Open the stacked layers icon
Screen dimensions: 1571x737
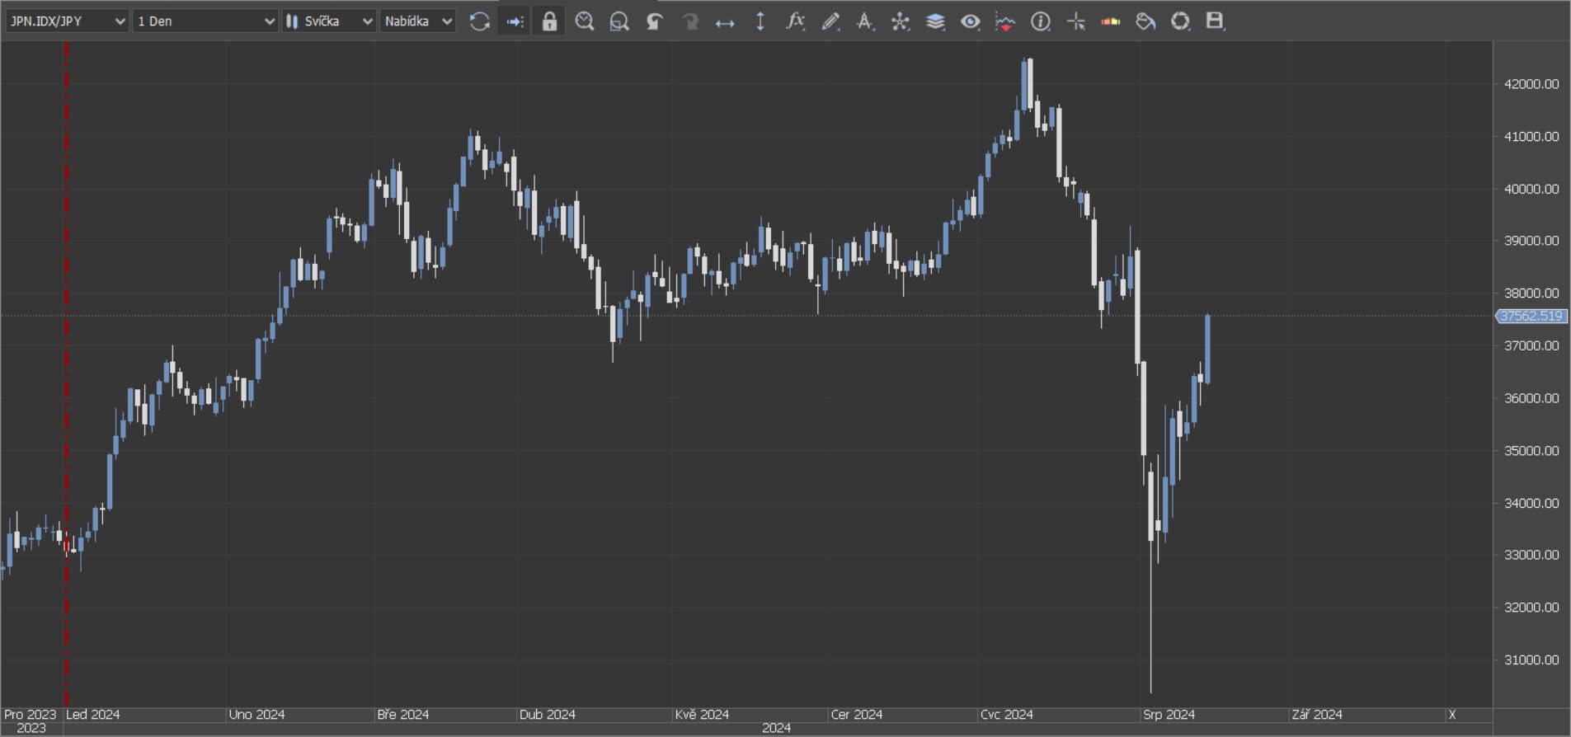(935, 21)
